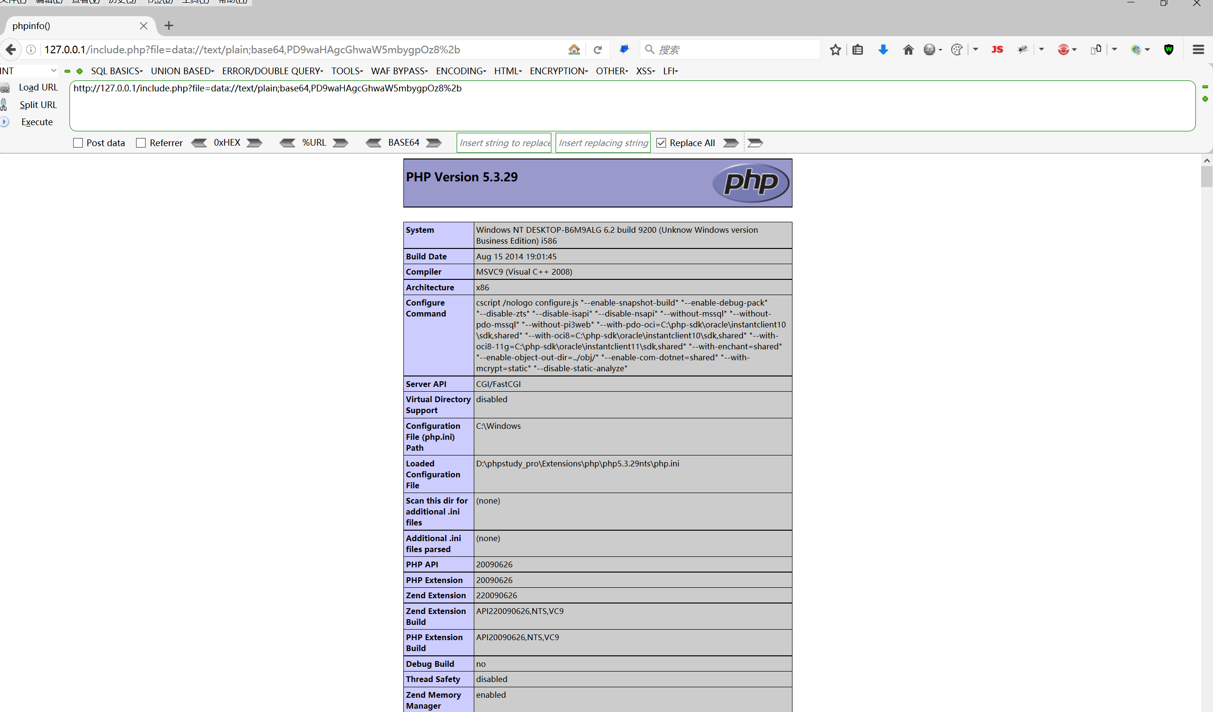This screenshot has height=712, width=1213.
Task: Click the reload page icon
Action: (x=597, y=49)
